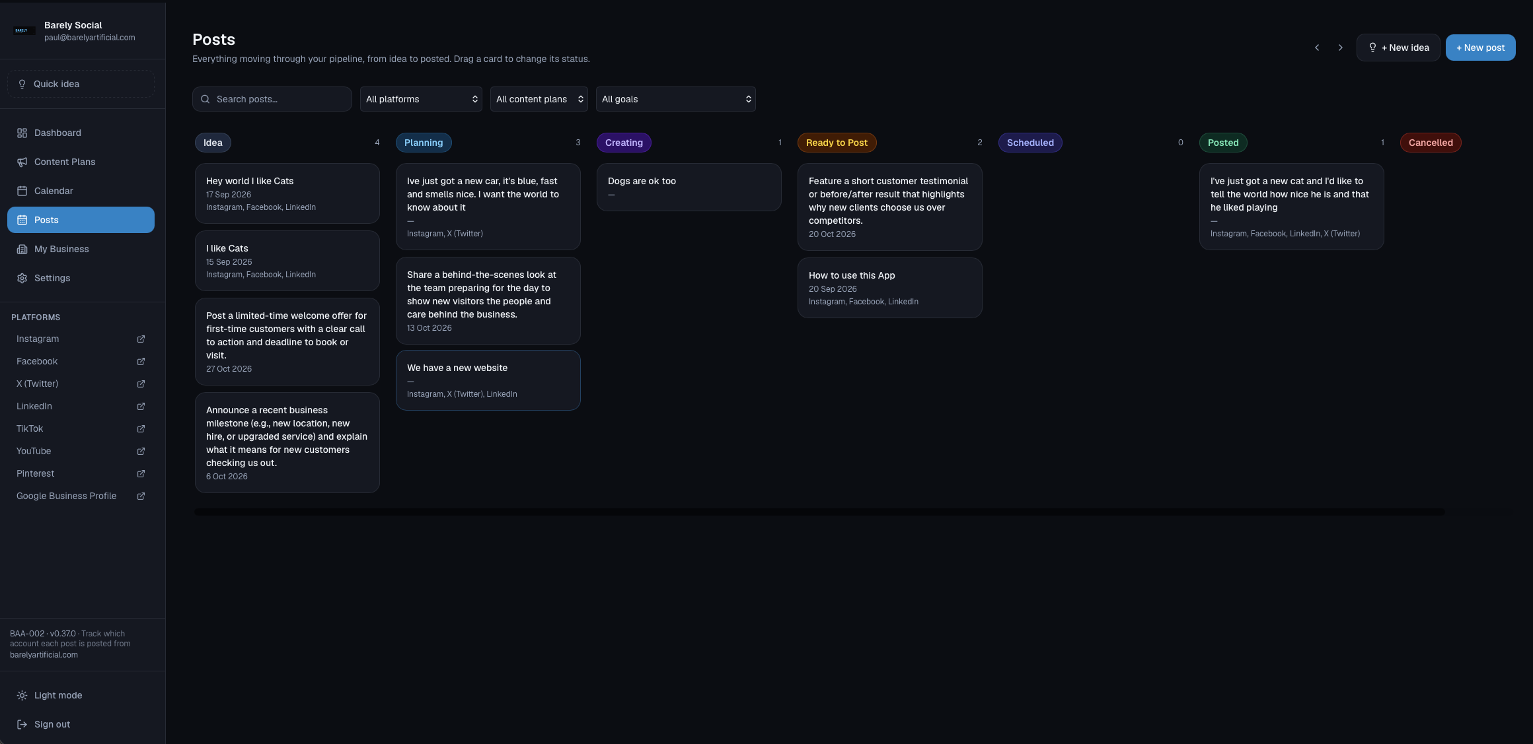Click the Sign out door icon
This screenshot has width=1533, height=744.
pos(22,724)
